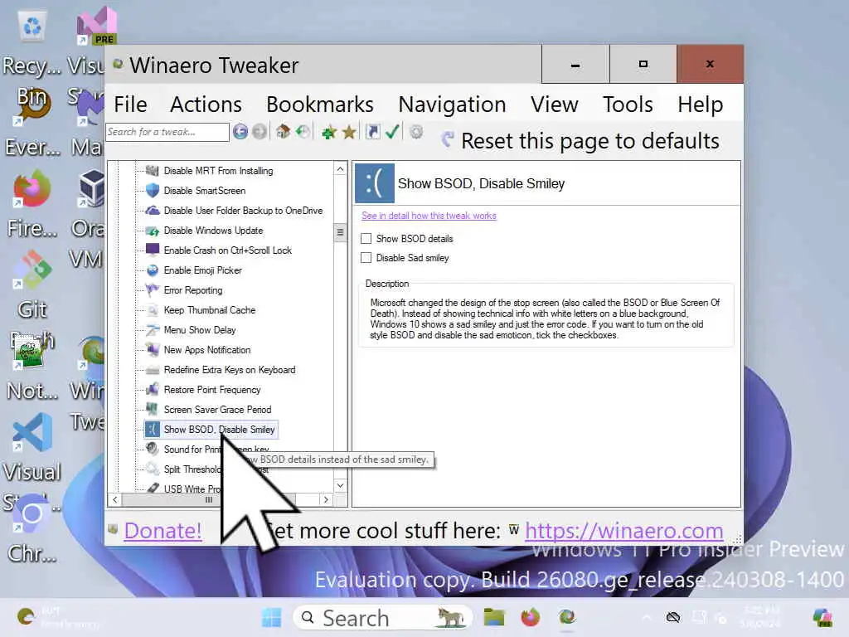Click Windows Start button on taskbar
Image resolution: width=849 pixels, height=637 pixels.
271,617
